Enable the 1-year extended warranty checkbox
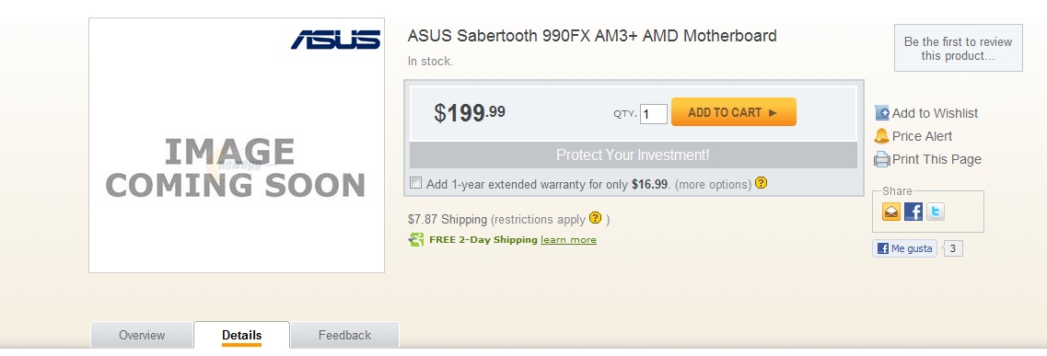 click(x=416, y=183)
